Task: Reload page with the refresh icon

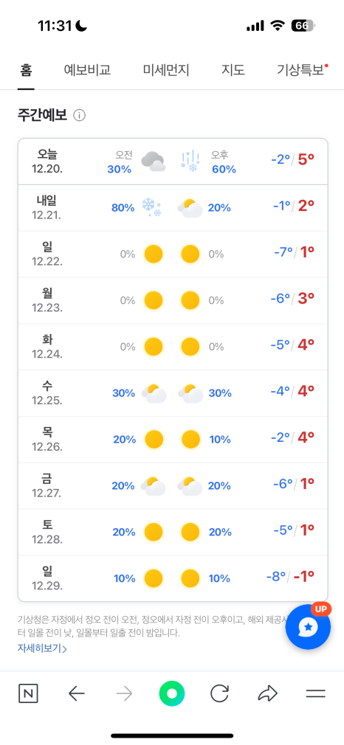Action: pyautogui.click(x=219, y=694)
